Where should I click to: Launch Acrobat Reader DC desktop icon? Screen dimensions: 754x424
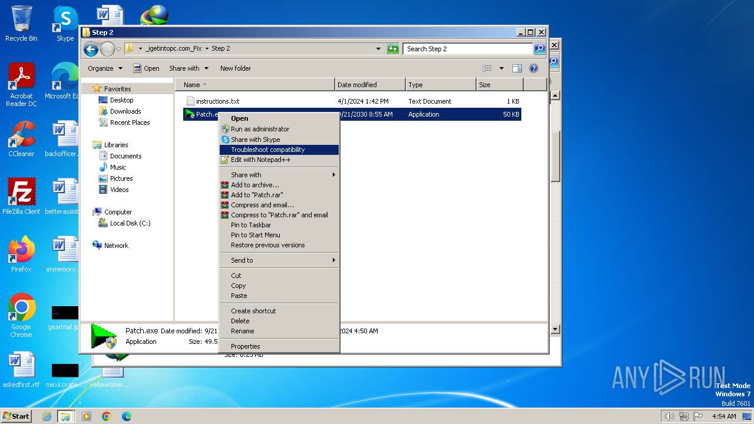point(21,84)
